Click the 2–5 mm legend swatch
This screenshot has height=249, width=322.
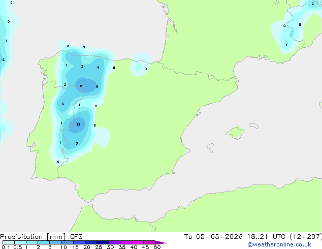pyautogui.click(x=44, y=242)
